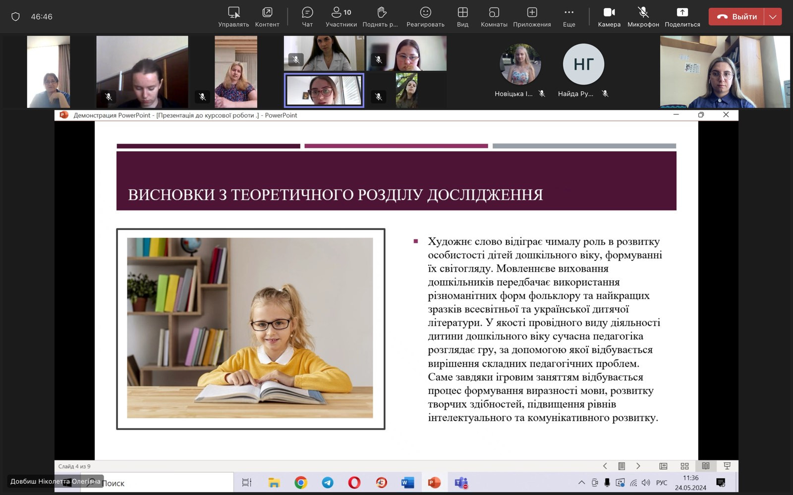Open Telegram from the taskbar
Screen dimensions: 793x495
point(328,483)
